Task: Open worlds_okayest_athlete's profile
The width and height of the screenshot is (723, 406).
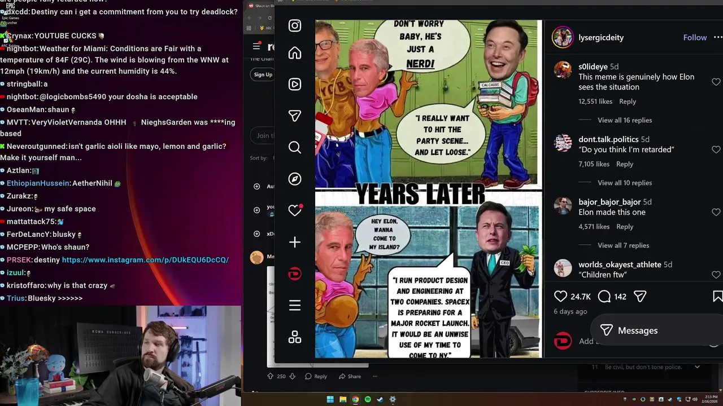Action: click(x=620, y=264)
